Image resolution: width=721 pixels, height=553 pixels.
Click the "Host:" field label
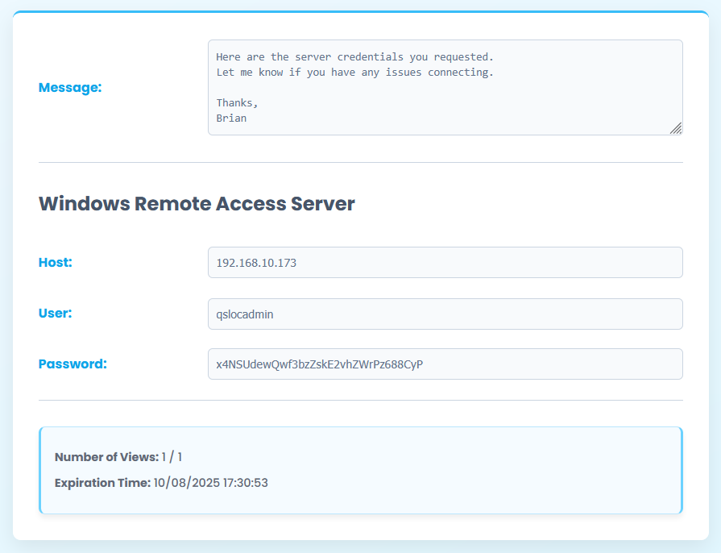point(56,263)
